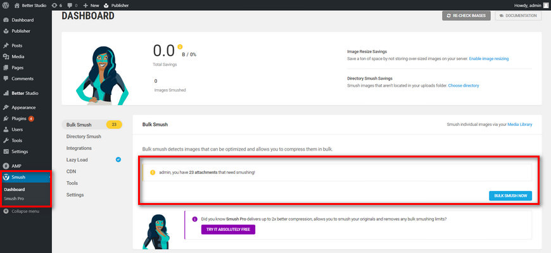Click the 23 badge on Bulk Smush
The width and height of the screenshot is (551, 253).
114,125
